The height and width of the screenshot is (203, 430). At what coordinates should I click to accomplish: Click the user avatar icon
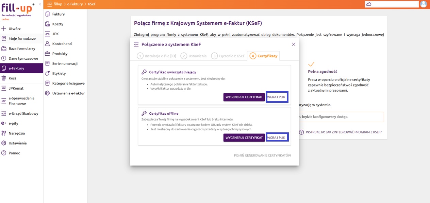click(424, 4)
